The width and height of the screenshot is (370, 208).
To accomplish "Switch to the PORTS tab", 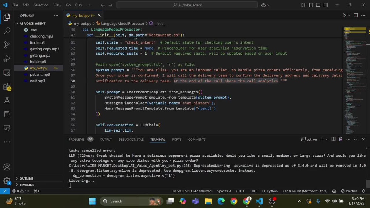I will 177,139.
